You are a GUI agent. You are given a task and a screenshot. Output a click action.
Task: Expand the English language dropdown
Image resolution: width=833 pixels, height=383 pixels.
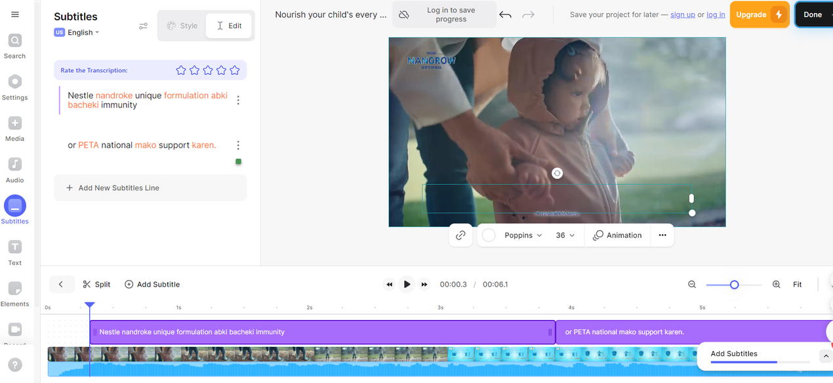click(77, 32)
